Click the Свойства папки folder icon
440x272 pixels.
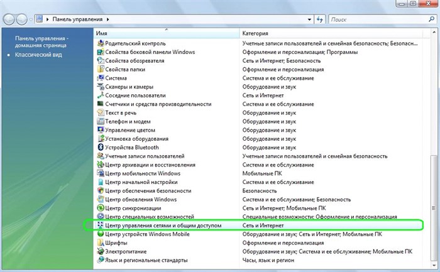click(101, 69)
